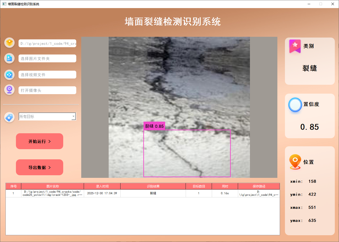339x242 pixels.
Task: Click the 类别 bookmark icon on the right panel
Action: 295,46
